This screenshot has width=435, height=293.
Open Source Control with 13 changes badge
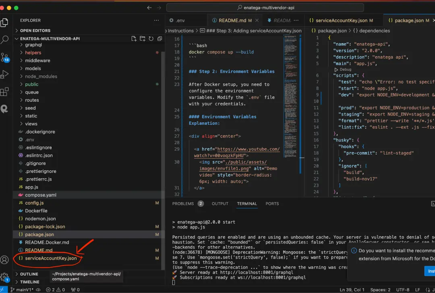click(x=5, y=57)
